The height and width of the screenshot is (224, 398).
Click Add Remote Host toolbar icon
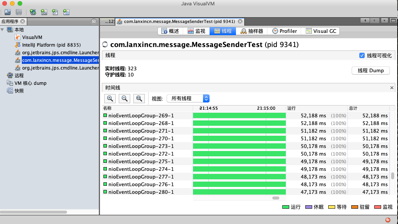point(33,12)
